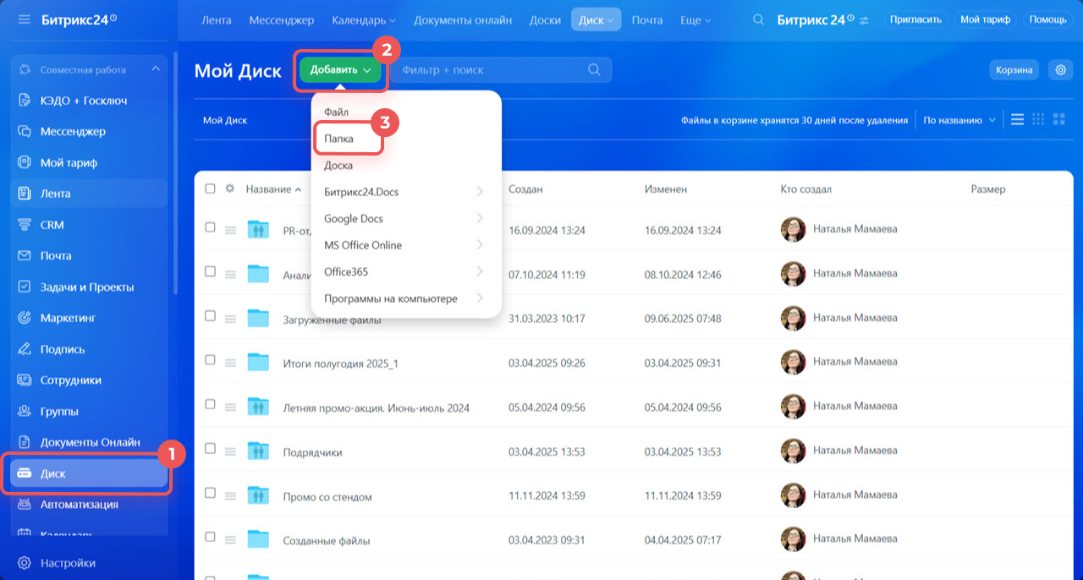Collapse the Совместная работа sidebar section
Image resolution: width=1083 pixels, height=580 pixels.
click(x=155, y=69)
